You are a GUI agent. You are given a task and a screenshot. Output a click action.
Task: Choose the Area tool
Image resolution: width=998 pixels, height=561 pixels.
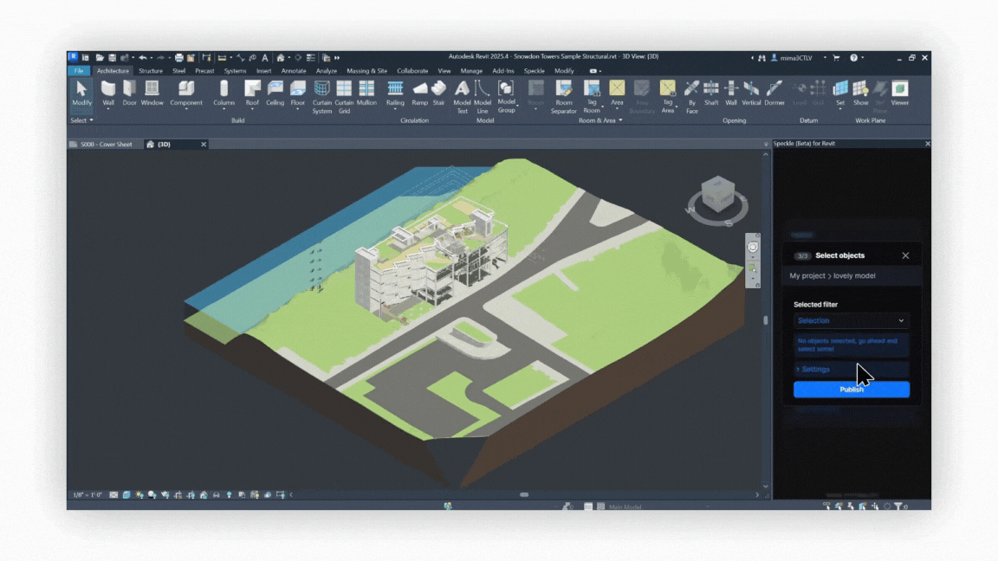[617, 93]
